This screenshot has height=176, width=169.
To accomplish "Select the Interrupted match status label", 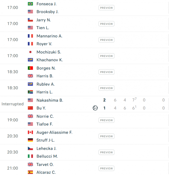I will [x=13, y=104].
